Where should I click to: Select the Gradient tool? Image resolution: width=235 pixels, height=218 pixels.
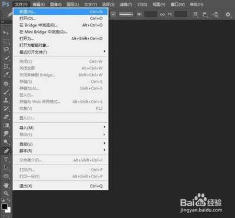pos(6,125)
